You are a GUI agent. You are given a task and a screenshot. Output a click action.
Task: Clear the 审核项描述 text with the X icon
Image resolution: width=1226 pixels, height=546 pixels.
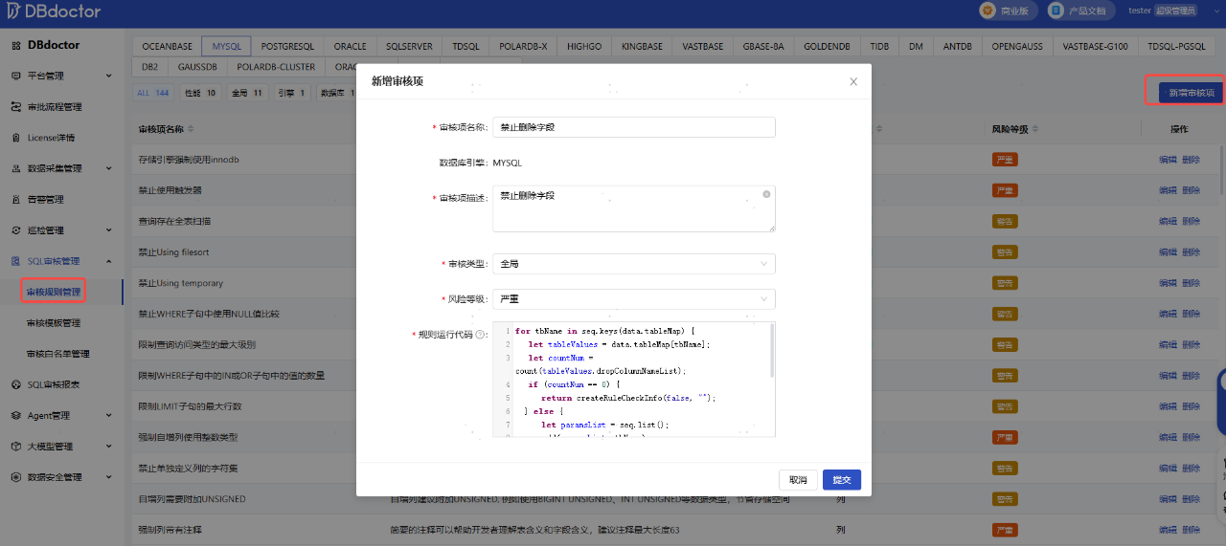766,194
